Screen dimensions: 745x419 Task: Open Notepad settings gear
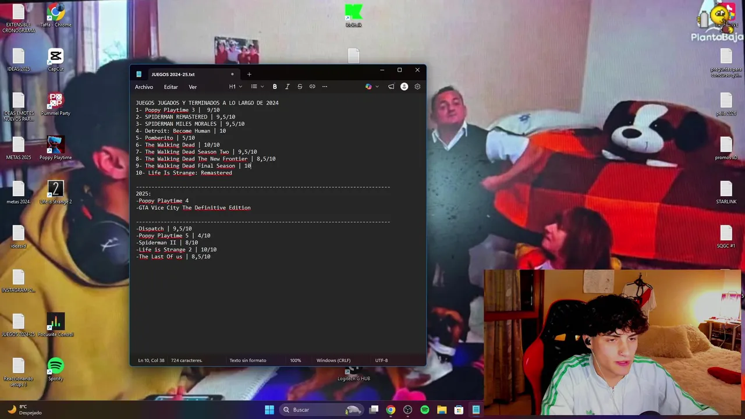click(x=417, y=87)
